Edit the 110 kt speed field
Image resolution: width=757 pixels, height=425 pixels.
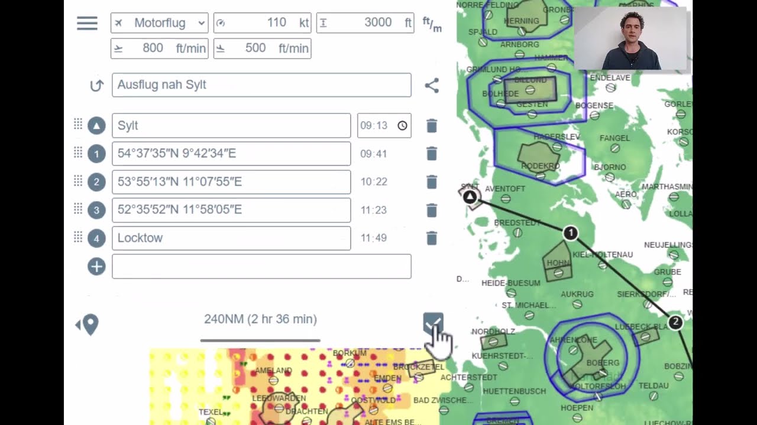pos(263,23)
